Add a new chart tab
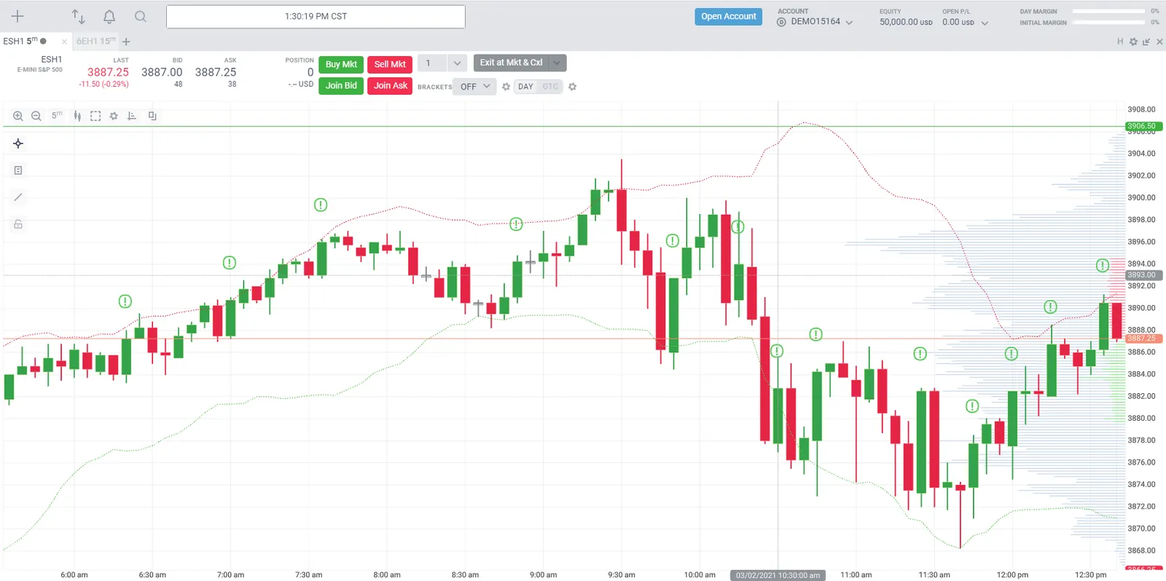1166x581 pixels. [x=126, y=41]
